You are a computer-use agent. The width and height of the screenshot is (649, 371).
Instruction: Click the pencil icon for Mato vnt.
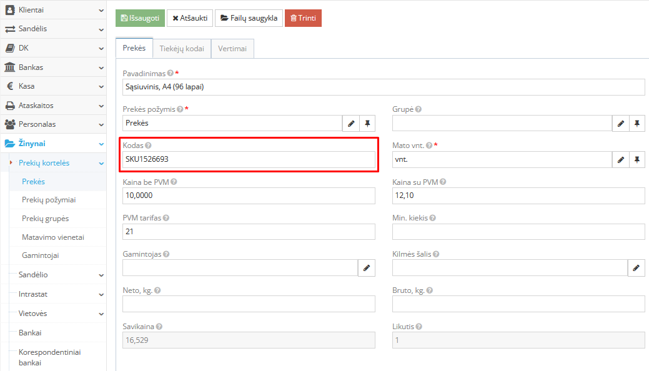tap(620, 160)
